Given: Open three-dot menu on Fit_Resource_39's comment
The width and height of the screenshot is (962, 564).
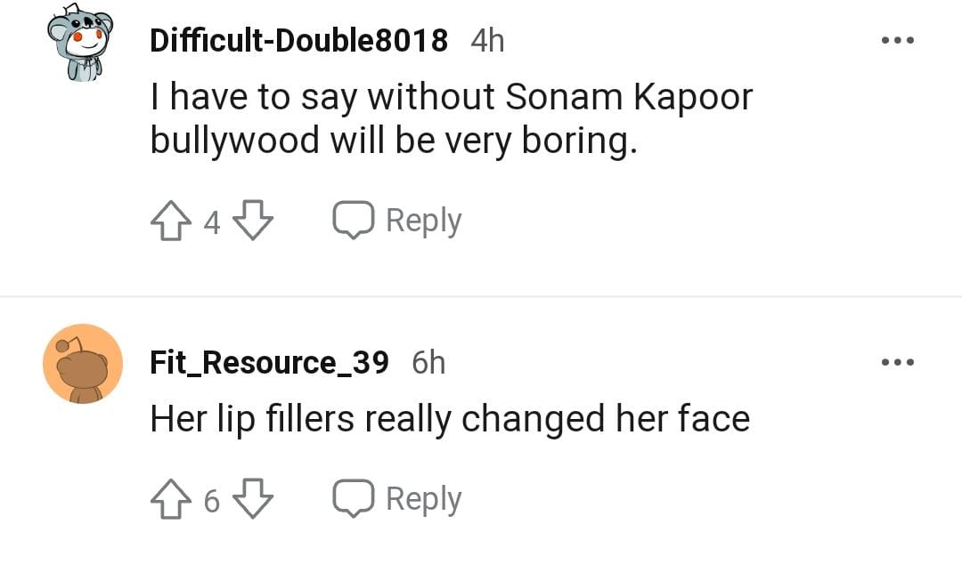Looking at the screenshot, I should pyautogui.click(x=899, y=363).
